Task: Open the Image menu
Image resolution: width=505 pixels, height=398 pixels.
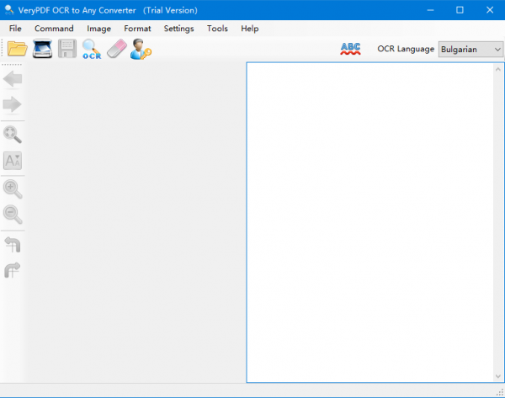Action: 98,29
